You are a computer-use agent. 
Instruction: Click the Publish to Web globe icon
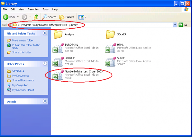[x=9, y=45]
